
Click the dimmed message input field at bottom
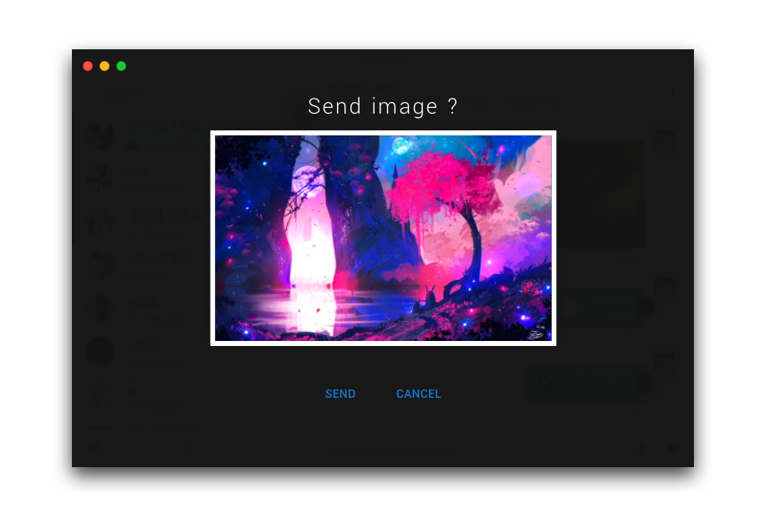click(x=383, y=450)
